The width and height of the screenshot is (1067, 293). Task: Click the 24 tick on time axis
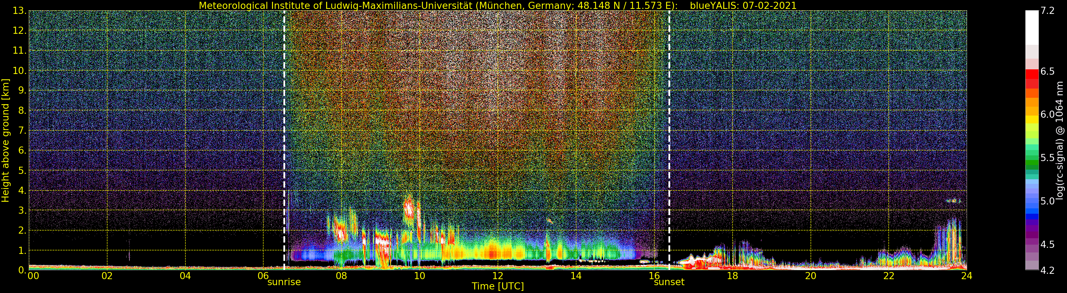[x=966, y=276]
